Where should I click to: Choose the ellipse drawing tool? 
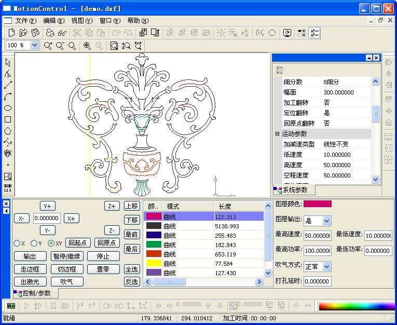(8, 108)
